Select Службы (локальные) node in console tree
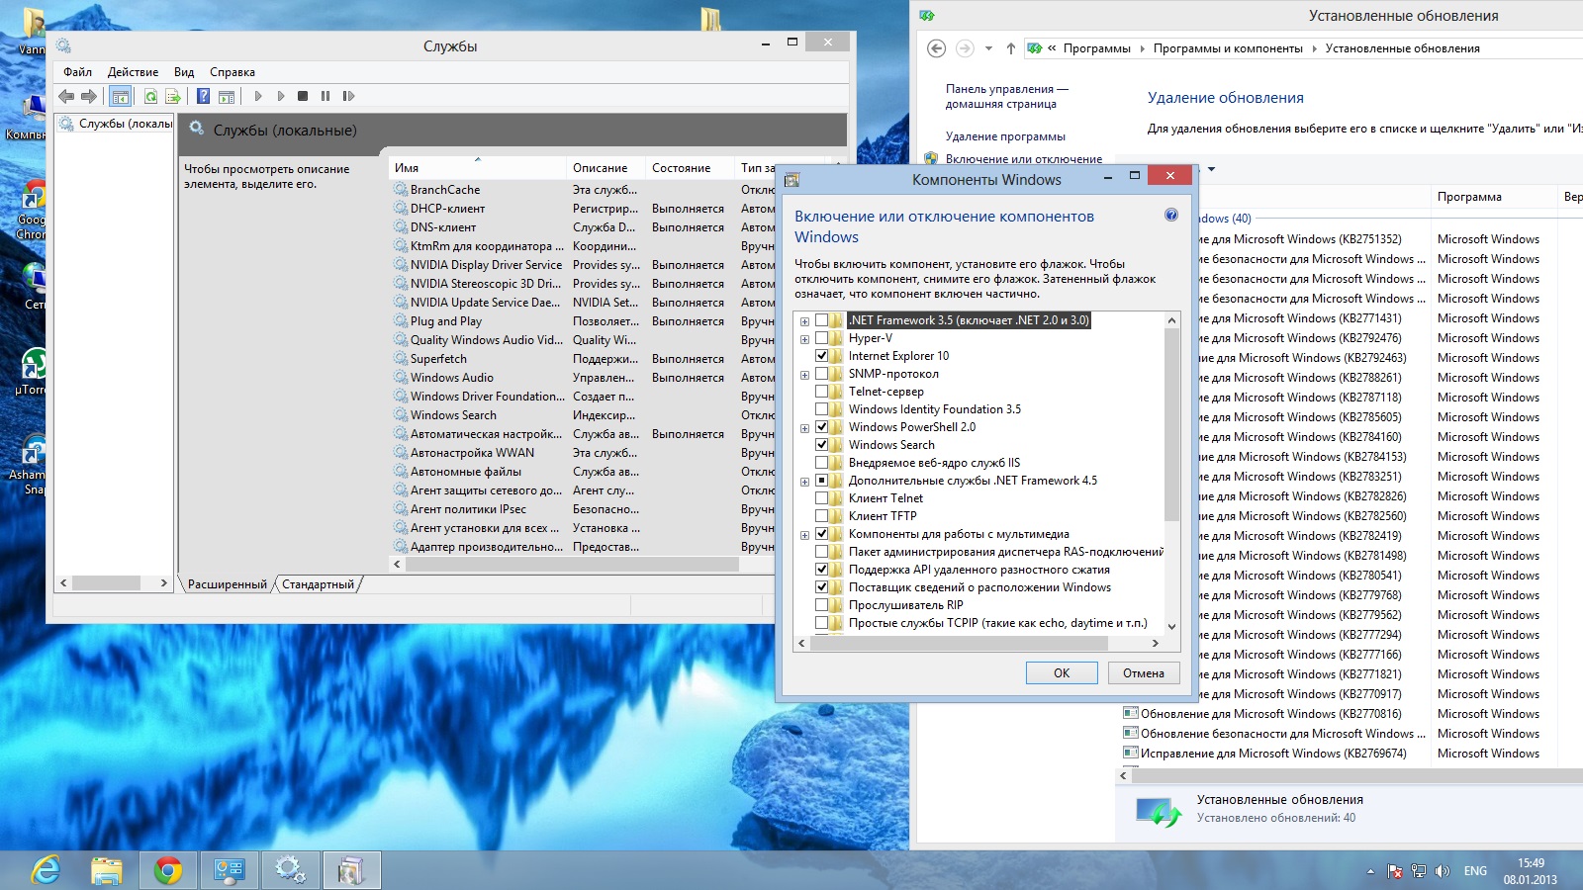The width and height of the screenshot is (1583, 890). [x=116, y=124]
